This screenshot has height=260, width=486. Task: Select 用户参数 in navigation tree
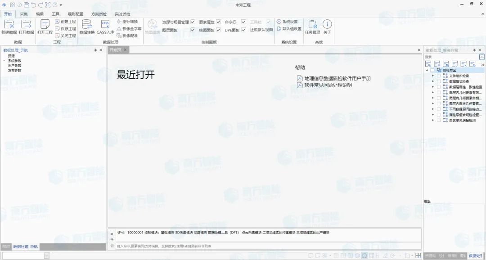click(x=14, y=65)
